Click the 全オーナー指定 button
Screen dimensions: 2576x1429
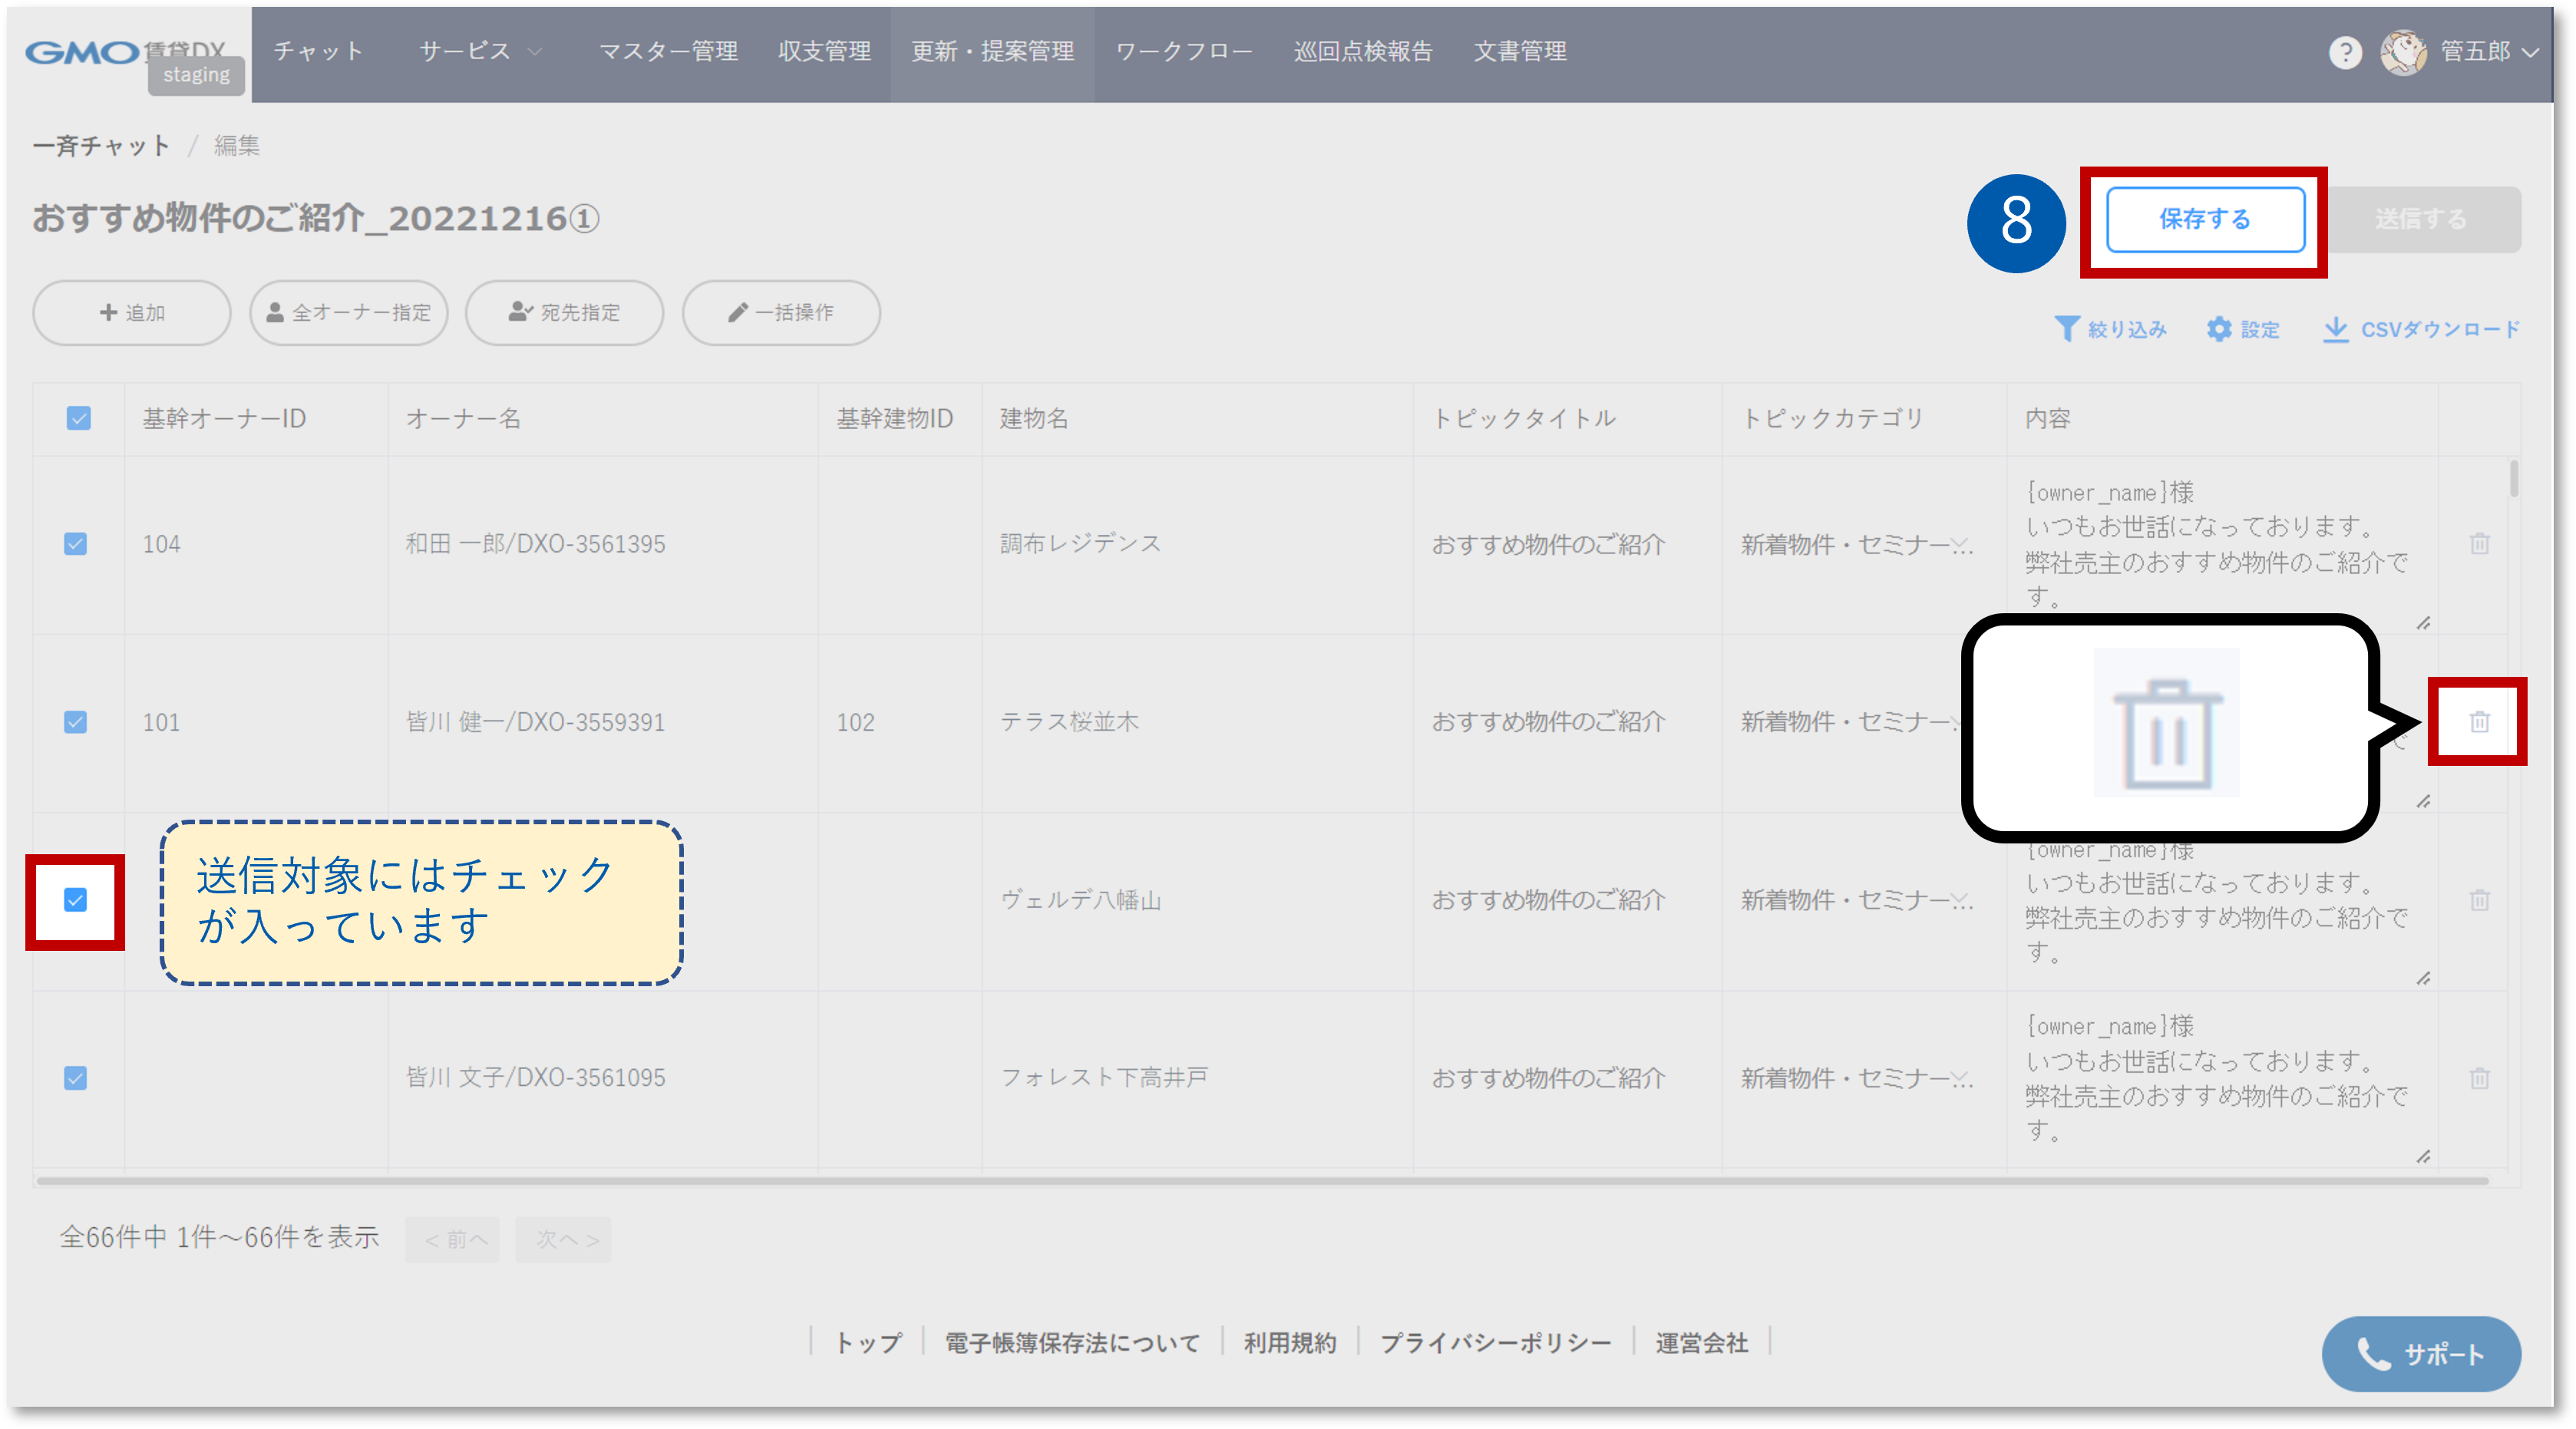point(348,313)
